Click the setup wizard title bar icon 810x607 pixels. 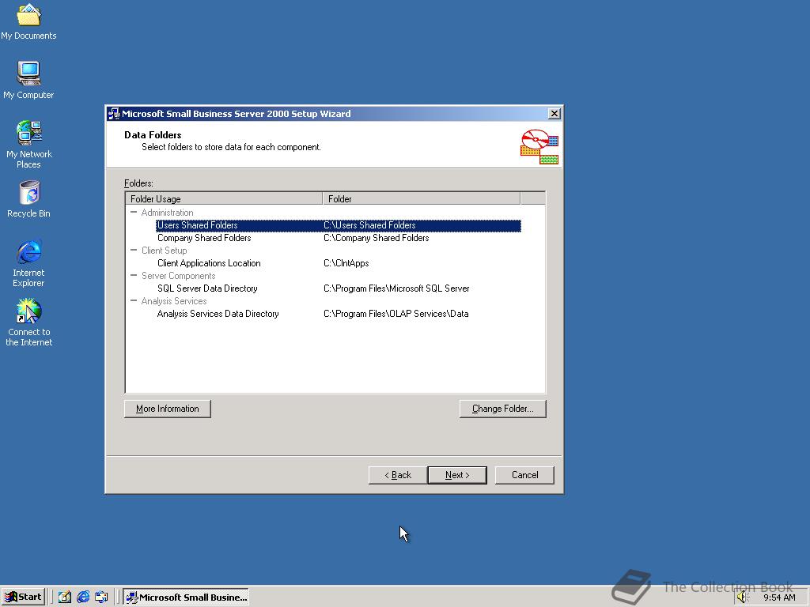pyautogui.click(x=114, y=114)
